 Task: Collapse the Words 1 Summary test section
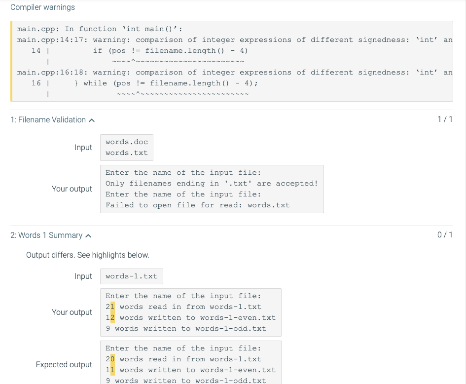(x=88, y=235)
